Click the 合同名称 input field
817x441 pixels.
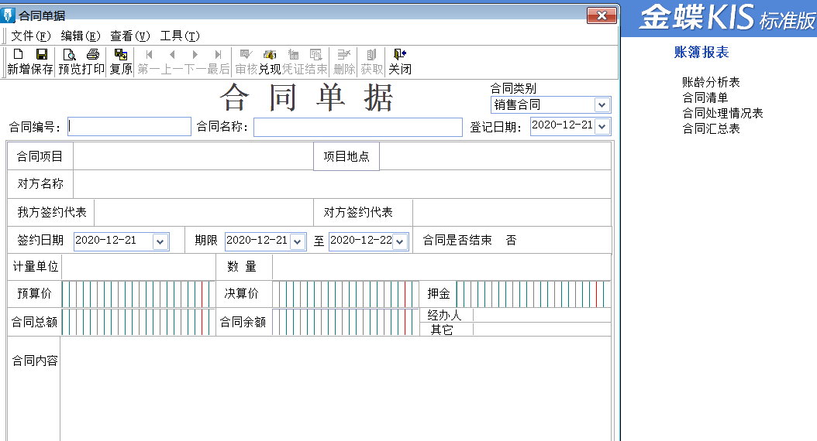coord(357,127)
